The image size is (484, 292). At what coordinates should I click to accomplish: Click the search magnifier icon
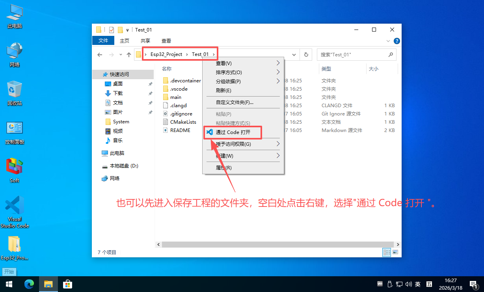pos(391,55)
